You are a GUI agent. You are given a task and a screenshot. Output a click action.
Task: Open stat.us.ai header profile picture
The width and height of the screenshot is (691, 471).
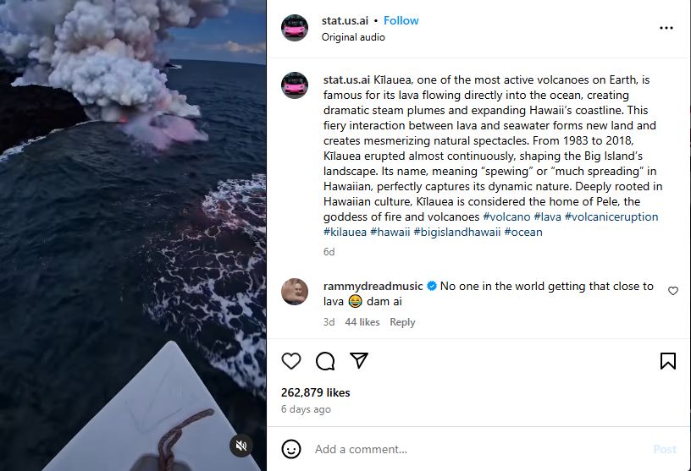pos(295,28)
